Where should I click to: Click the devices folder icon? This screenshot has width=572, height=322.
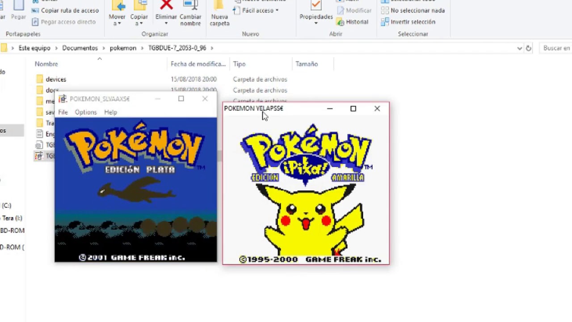click(x=39, y=79)
